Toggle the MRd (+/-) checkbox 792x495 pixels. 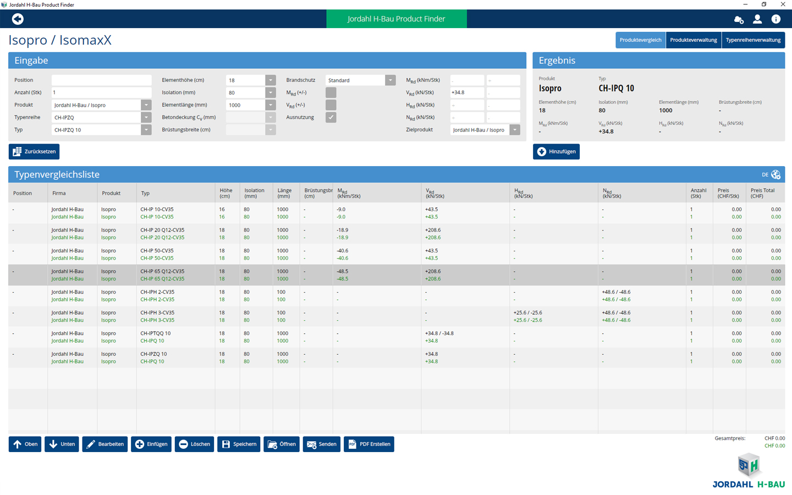(x=331, y=92)
